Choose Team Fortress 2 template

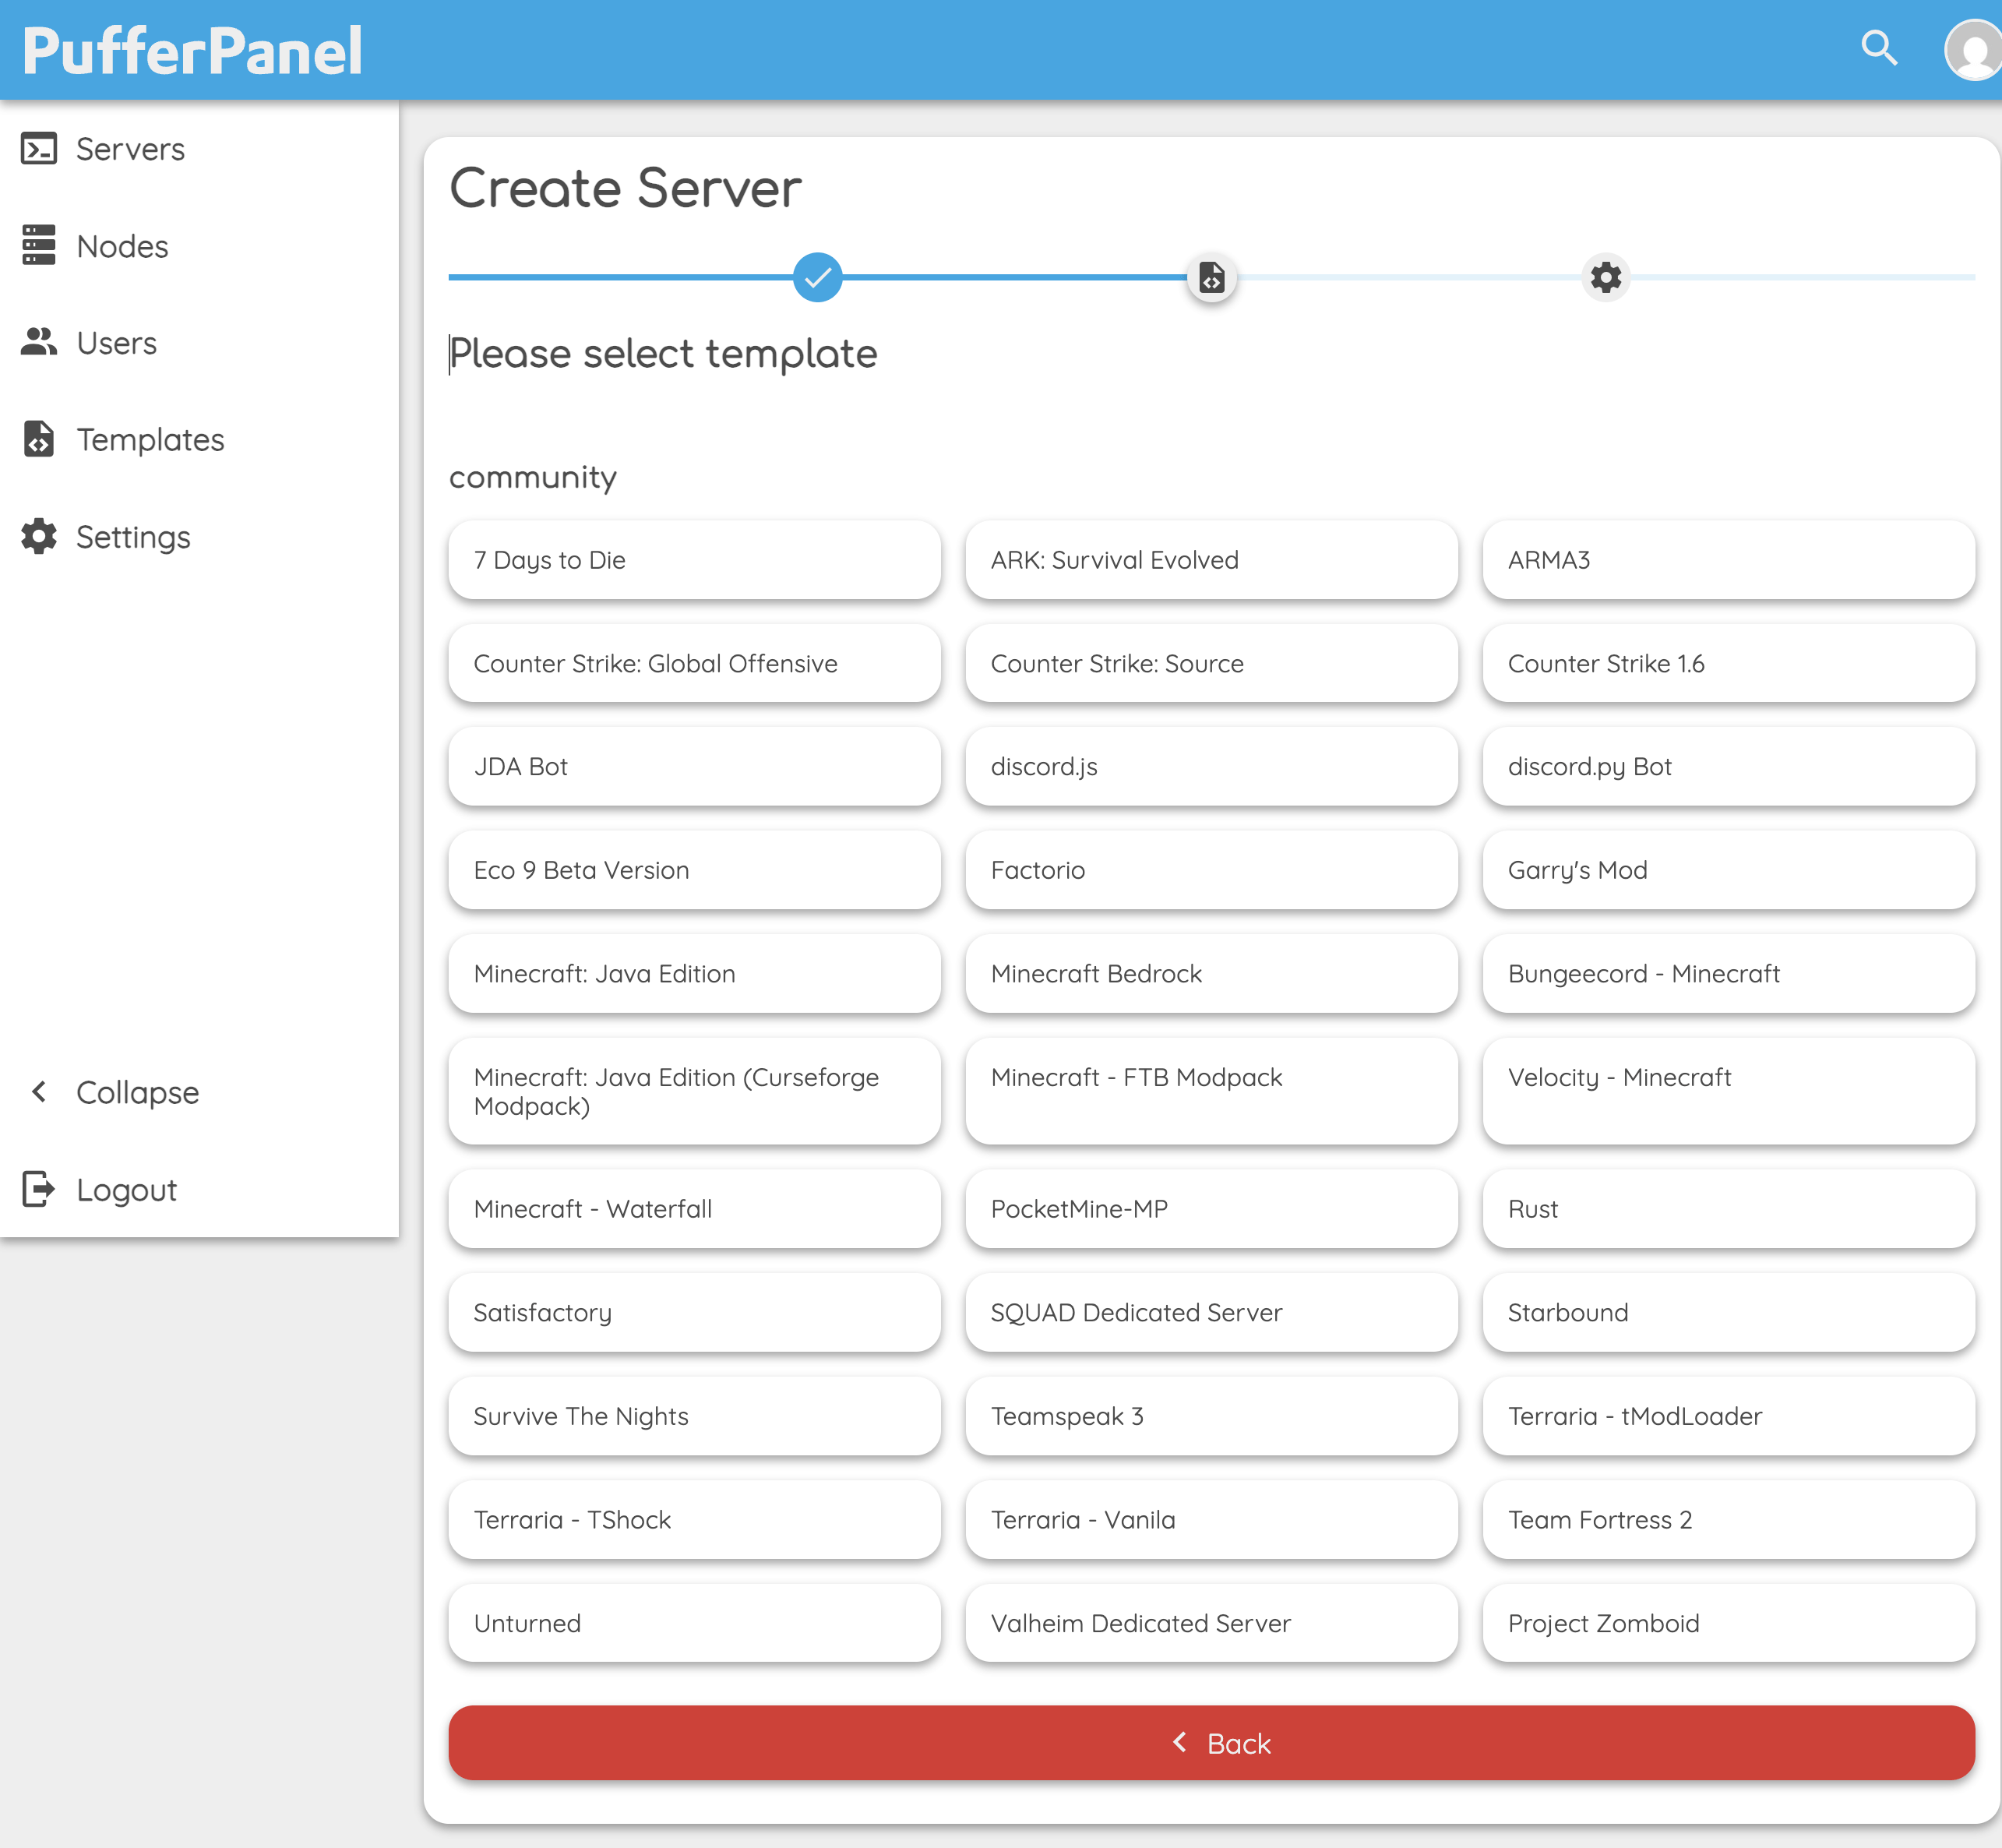pyautogui.click(x=1728, y=1520)
